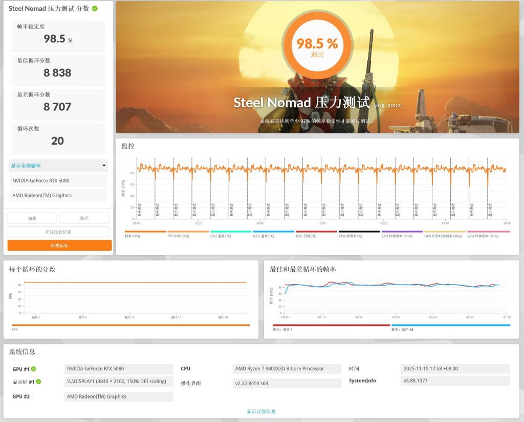Select NVIDIA GeForce RTX 5080 in the left panel
524x422 pixels.
click(58, 181)
